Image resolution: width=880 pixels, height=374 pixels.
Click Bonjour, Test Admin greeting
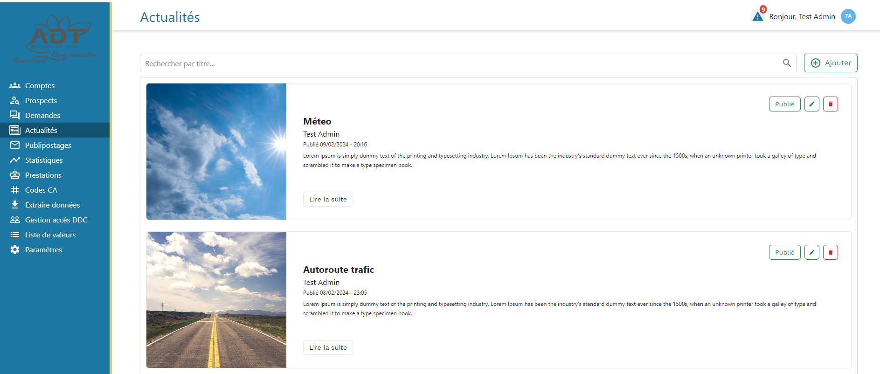(802, 16)
